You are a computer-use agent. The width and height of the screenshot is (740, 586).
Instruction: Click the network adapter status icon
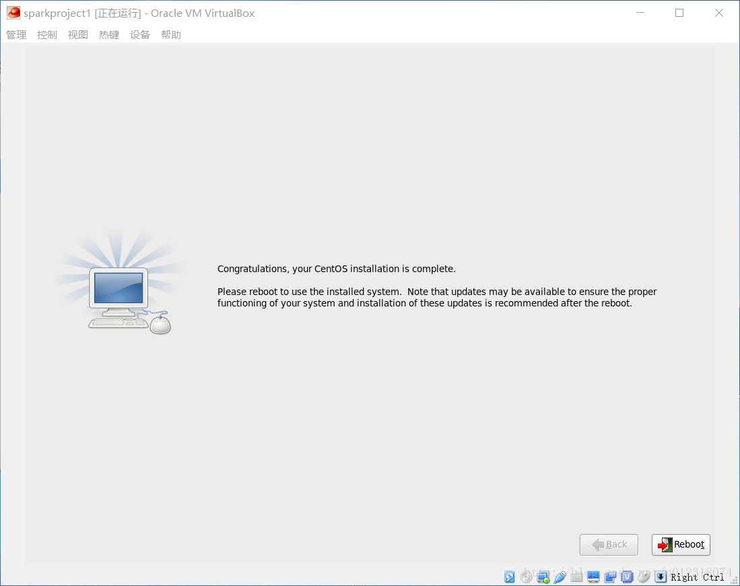[x=543, y=577]
